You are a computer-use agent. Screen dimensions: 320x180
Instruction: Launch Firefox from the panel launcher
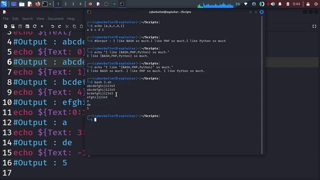[37, 4]
